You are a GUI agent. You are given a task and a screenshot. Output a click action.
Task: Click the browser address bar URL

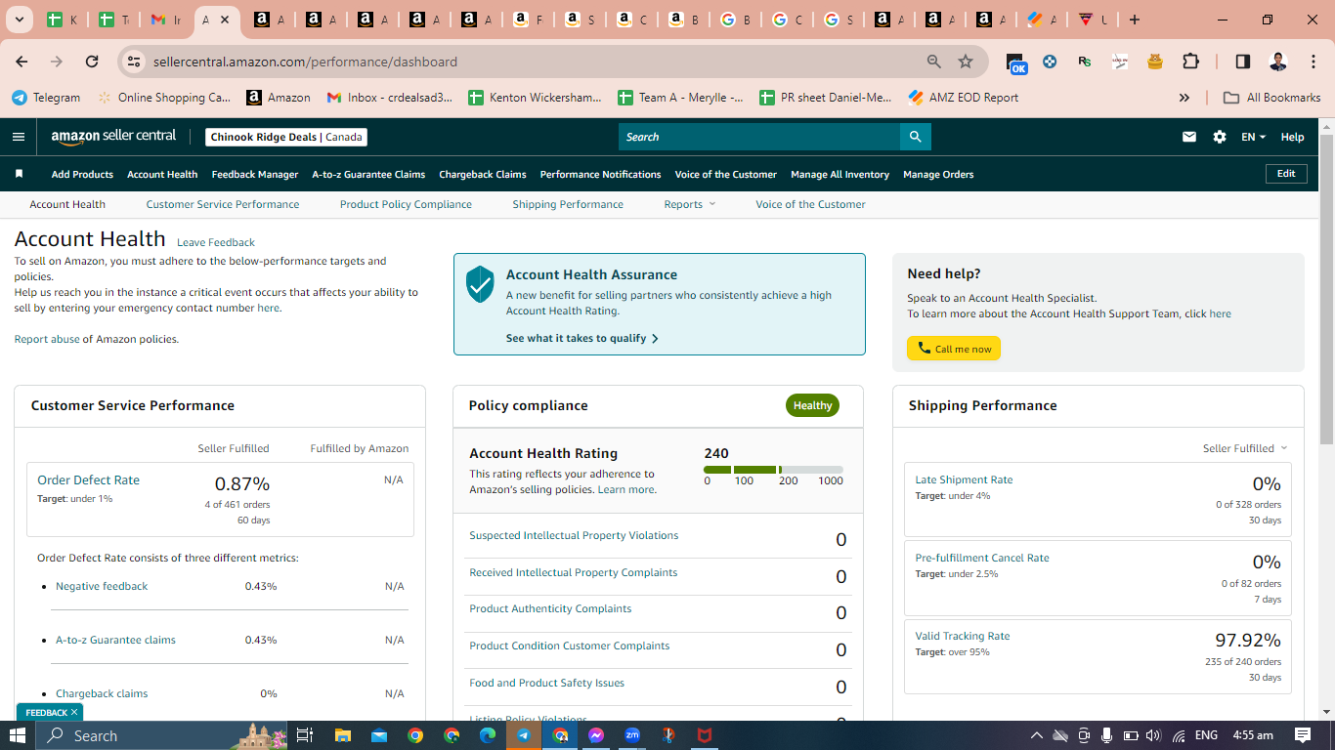(305, 62)
